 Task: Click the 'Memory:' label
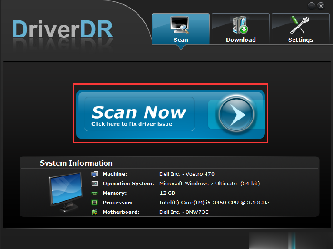[x=115, y=193]
